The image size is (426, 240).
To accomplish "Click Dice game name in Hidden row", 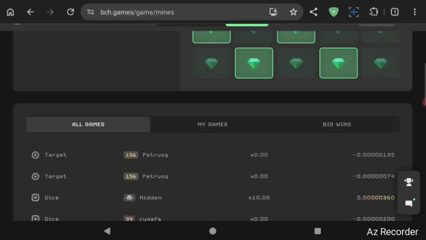I will coord(52,197).
